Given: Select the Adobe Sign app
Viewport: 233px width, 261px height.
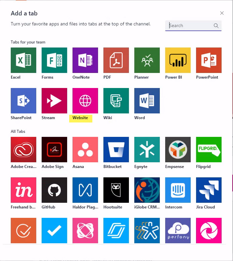Looking at the screenshot, I should pos(54,150).
